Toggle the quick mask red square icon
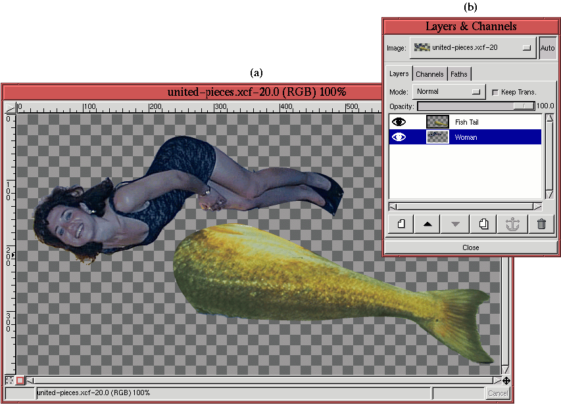Screen dimensions: 561x405 [x=20, y=380]
